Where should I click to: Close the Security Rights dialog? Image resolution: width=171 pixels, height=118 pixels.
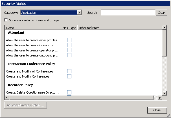[x=157, y=110]
